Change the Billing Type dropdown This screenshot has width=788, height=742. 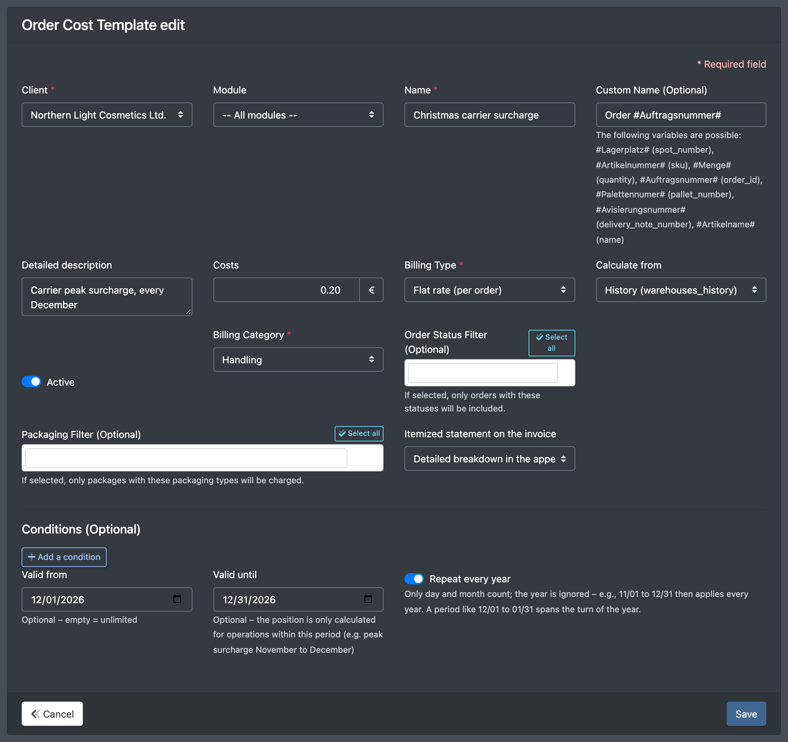click(x=489, y=290)
